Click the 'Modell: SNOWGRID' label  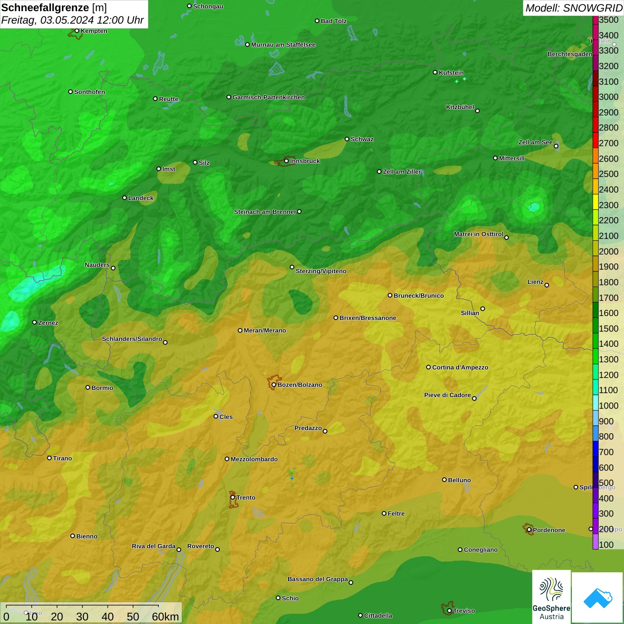(x=574, y=8)
